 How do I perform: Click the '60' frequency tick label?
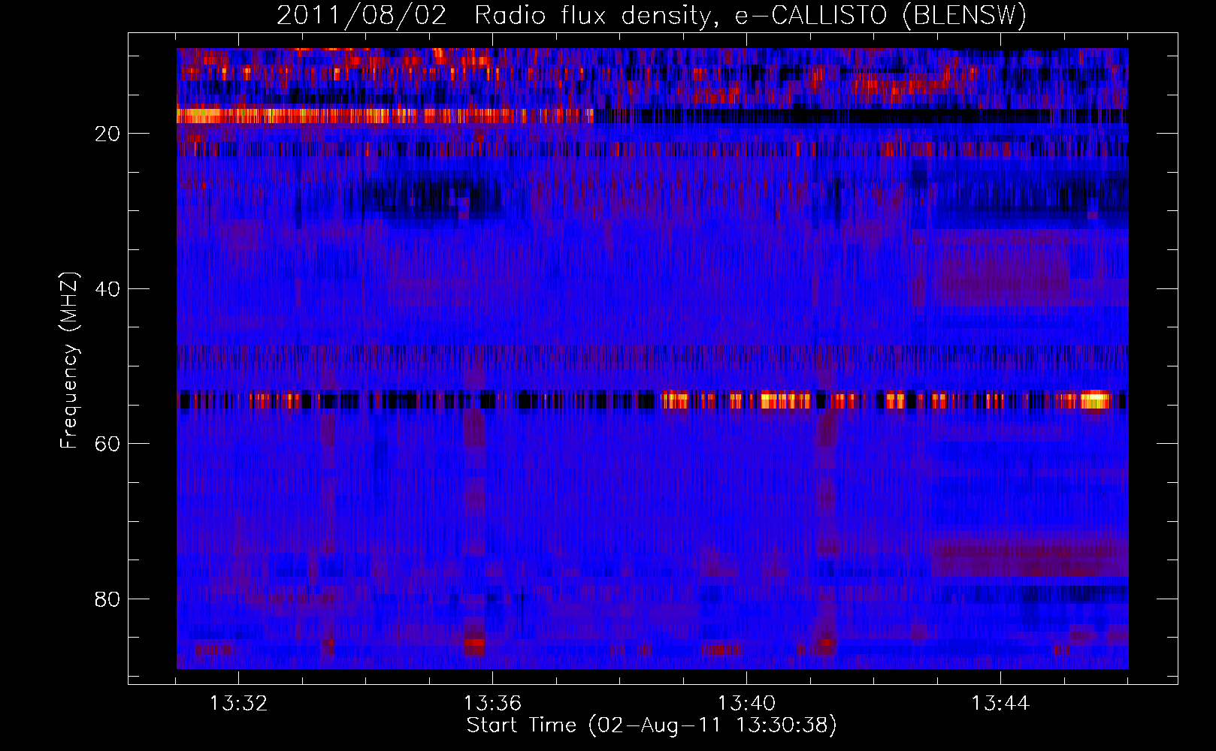(x=107, y=444)
